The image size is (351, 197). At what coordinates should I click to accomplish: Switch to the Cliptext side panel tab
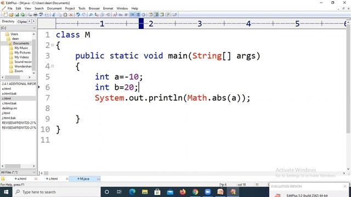[22, 22]
